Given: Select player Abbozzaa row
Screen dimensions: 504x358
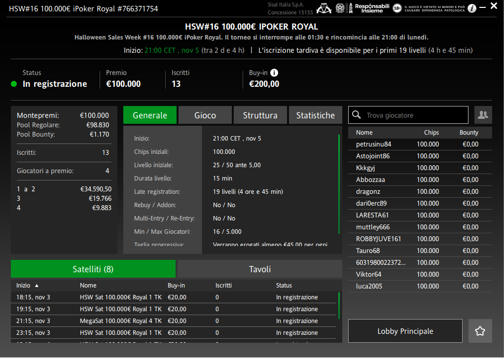Looking at the screenshot, I should click(420, 180).
